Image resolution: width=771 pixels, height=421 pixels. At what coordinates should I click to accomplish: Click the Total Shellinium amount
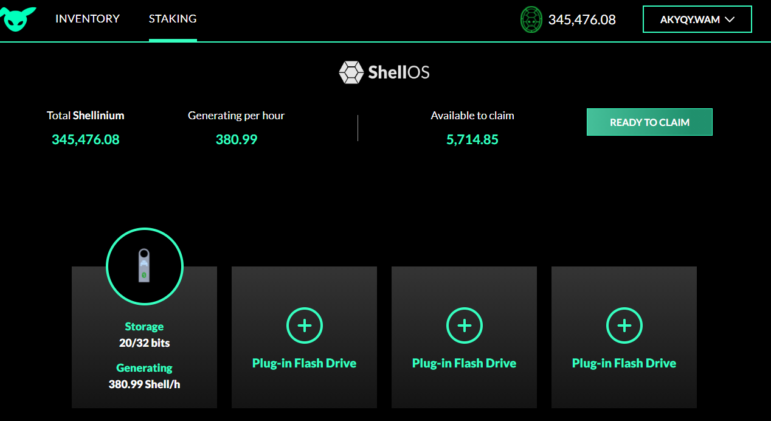(86, 140)
